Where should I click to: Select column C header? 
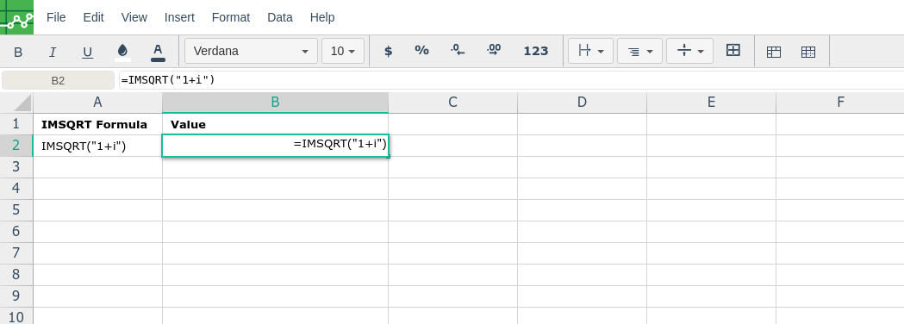[x=452, y=102]
